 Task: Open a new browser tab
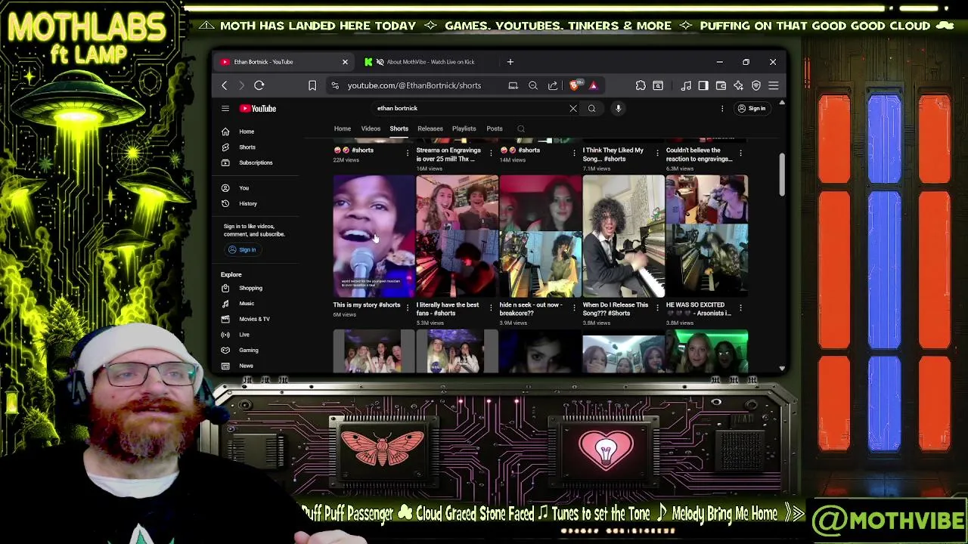click(510, 62)
